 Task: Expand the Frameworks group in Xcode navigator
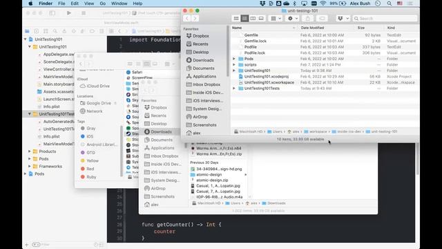30,166
